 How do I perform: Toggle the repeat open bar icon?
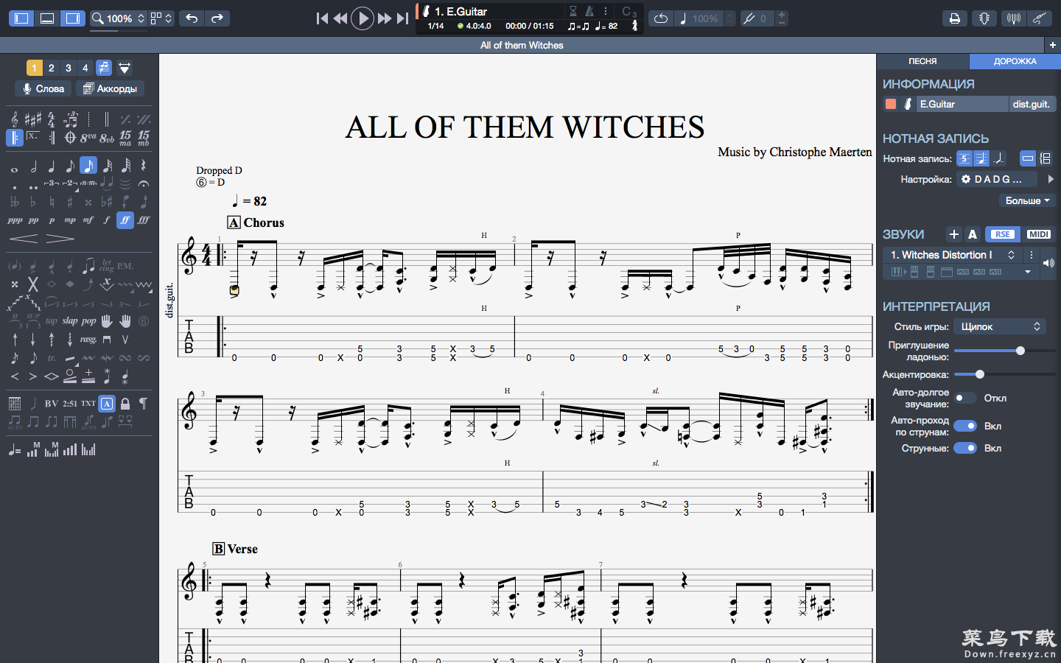click(x=15, y=138)
